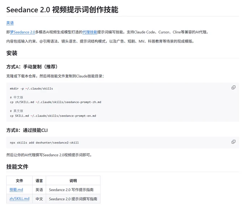
Task: Click the line ending 'seedance-prompt-en.md'
Action: [x=53, y=116]
